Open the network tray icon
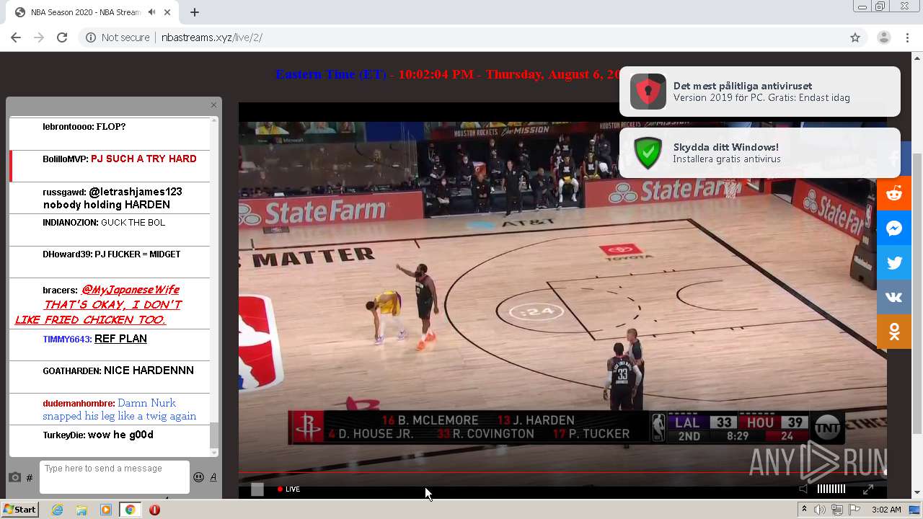Image resolution: width=923 pixels, height=519 pixels. [x=836, y=510]
